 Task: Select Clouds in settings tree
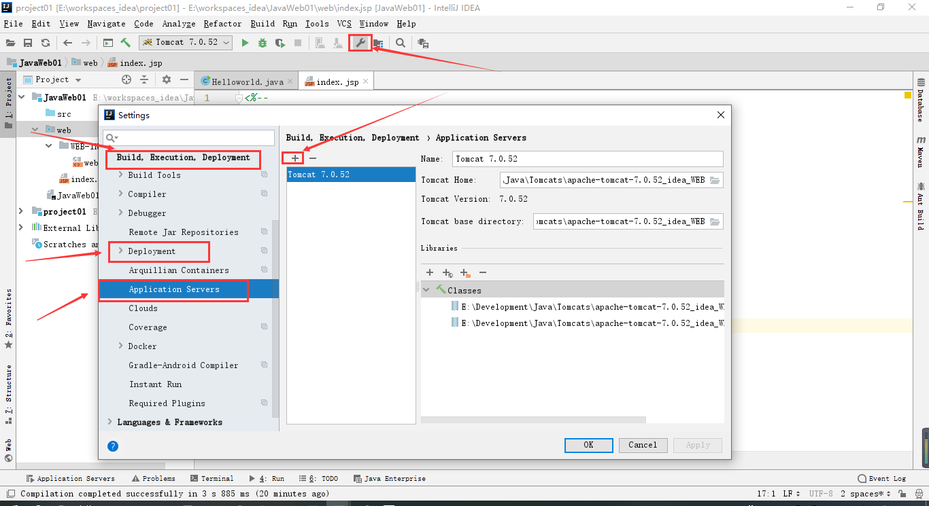[x=143, y=308]
